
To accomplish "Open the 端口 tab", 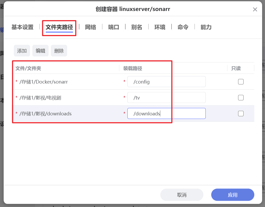I will click(114, 27).
